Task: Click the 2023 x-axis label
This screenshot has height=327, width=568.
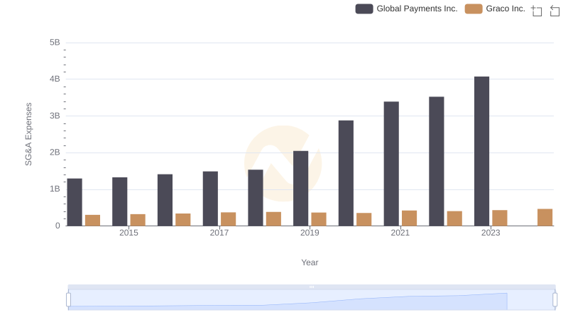Action: tap(491, 233)
